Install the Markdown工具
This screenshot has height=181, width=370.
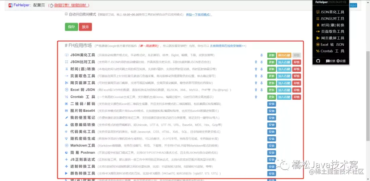271,146
